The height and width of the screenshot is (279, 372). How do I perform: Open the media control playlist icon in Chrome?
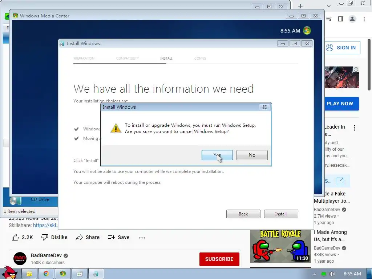[329, 19]
